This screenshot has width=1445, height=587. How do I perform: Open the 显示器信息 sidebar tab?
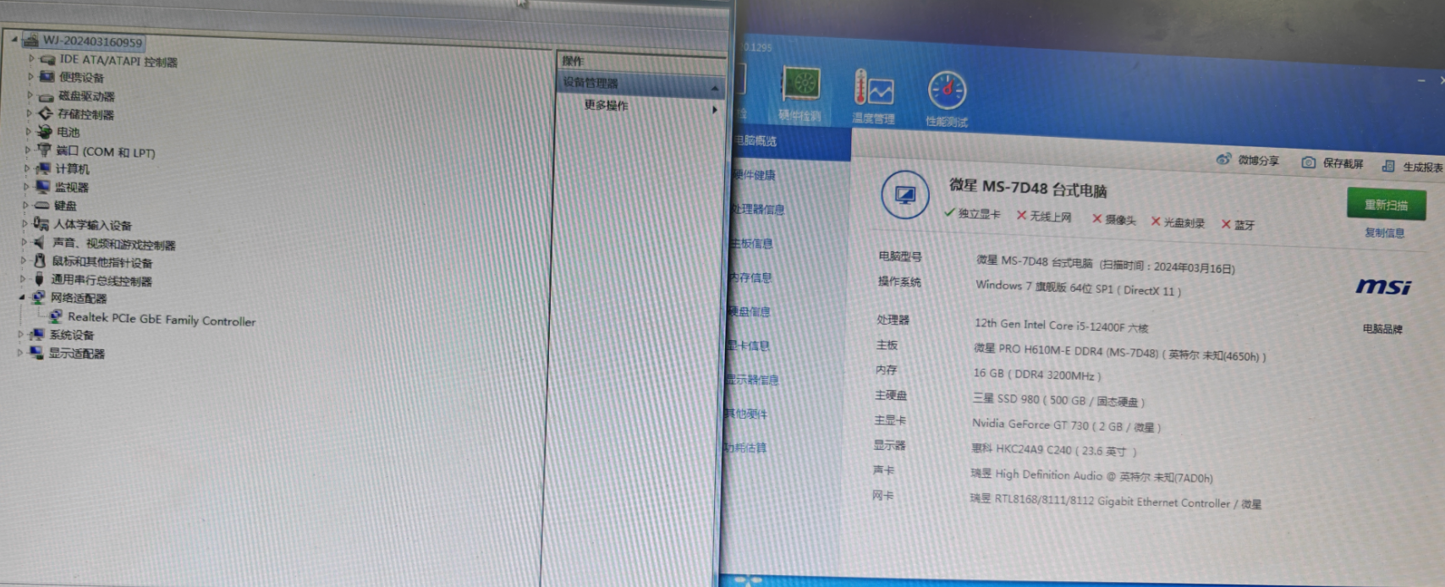[x=751, y=380]
